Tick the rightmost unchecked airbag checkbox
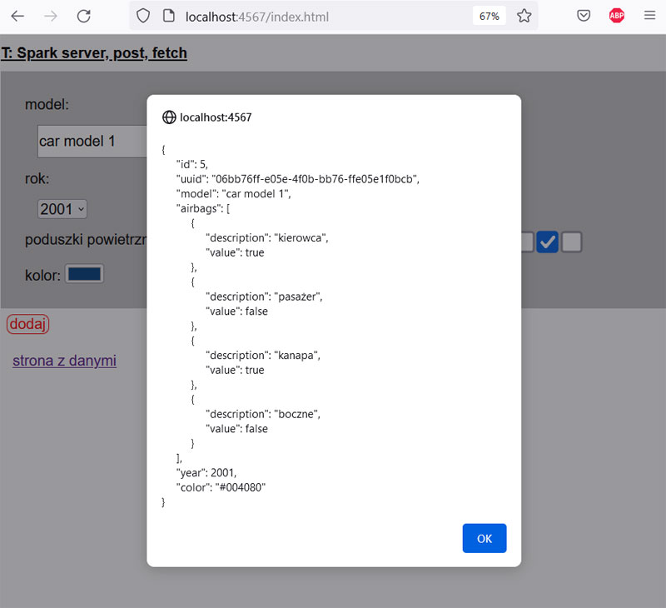This screenshot has width=666, height=608. click(x=571, y=242)
